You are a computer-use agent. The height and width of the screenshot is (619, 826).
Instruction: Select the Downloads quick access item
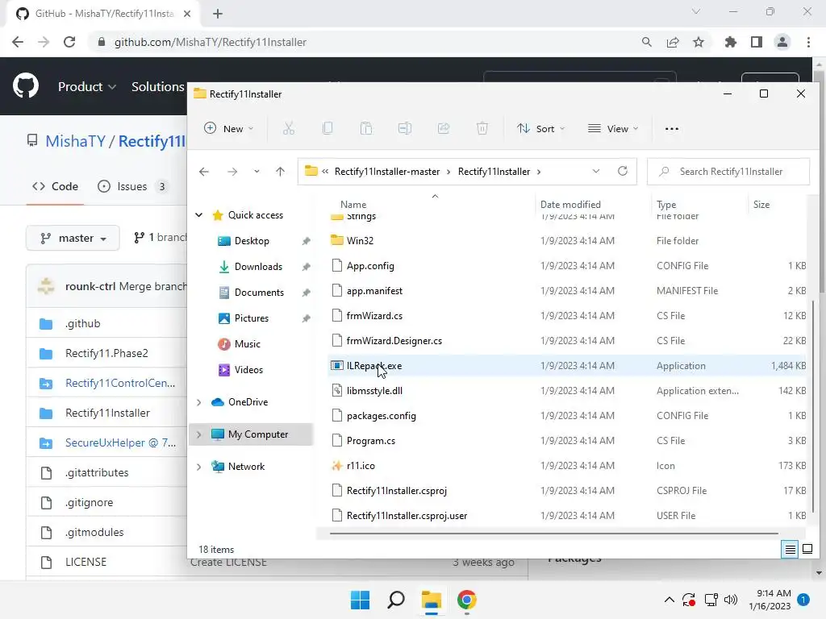(258, 266)
